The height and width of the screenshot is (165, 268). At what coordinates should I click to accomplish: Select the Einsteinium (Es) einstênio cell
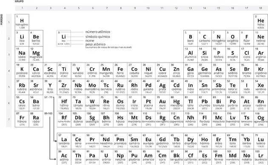[x=205, y=157]
